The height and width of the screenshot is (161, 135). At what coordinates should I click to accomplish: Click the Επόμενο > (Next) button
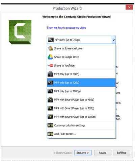click(x=83, y=153)
